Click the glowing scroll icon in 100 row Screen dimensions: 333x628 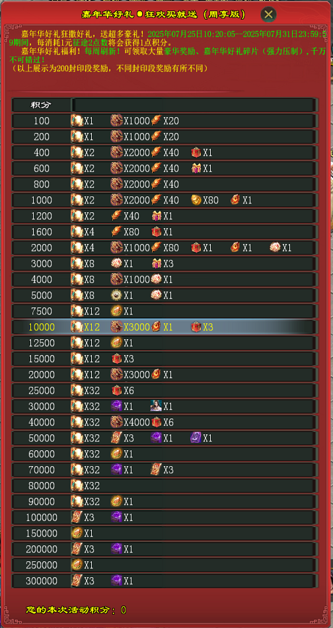[77, 120]
